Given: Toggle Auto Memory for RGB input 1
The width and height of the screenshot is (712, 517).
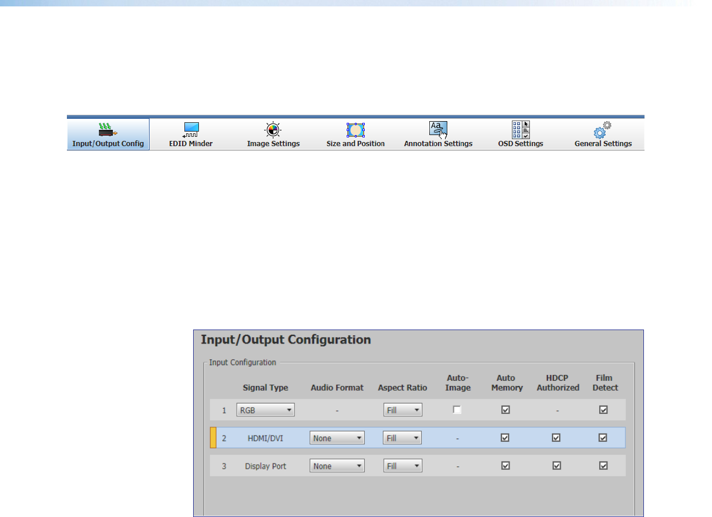Looking at the screenshot, I should coord(505,410).
